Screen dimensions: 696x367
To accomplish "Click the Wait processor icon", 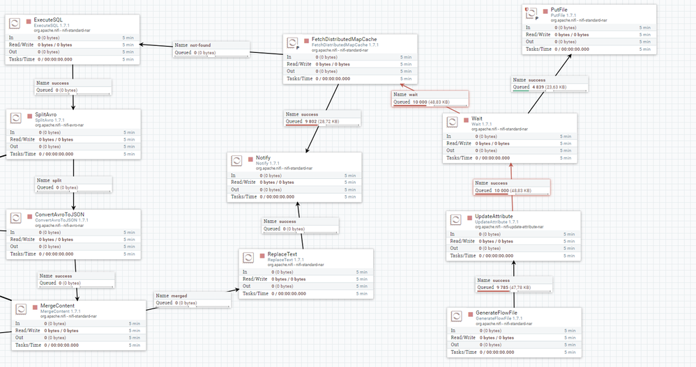I will coord(452,122).
